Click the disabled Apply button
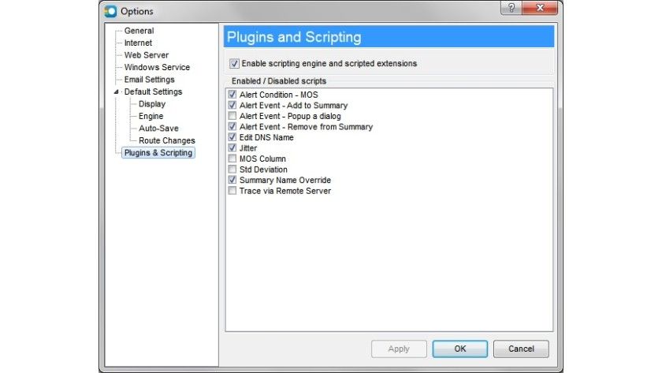662x373 pixels. pos(399,349)
